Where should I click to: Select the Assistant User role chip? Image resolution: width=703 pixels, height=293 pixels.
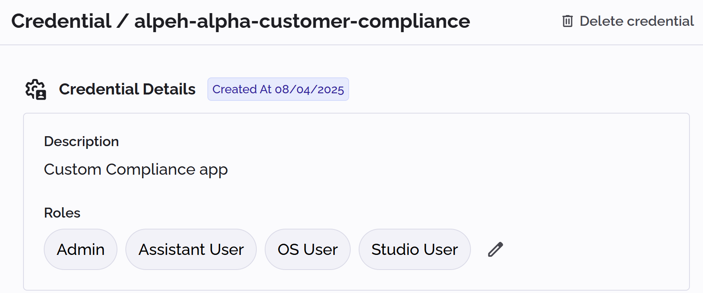191,249
